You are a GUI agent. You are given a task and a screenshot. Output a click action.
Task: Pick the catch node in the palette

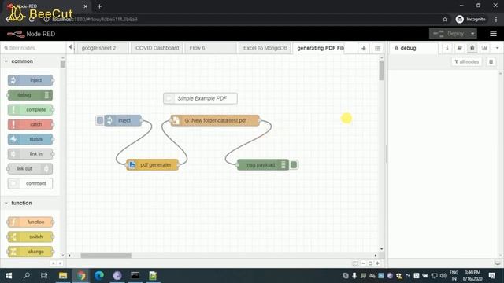[30, 124]
